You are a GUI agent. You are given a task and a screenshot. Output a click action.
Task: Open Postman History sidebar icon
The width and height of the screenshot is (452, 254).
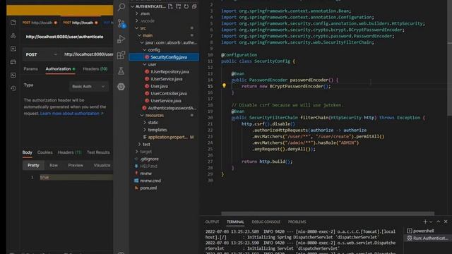click(x=13, y=88)
